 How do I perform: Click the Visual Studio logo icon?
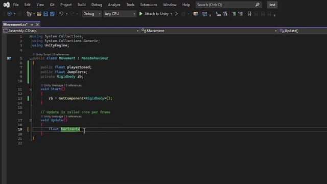point(7,5)
